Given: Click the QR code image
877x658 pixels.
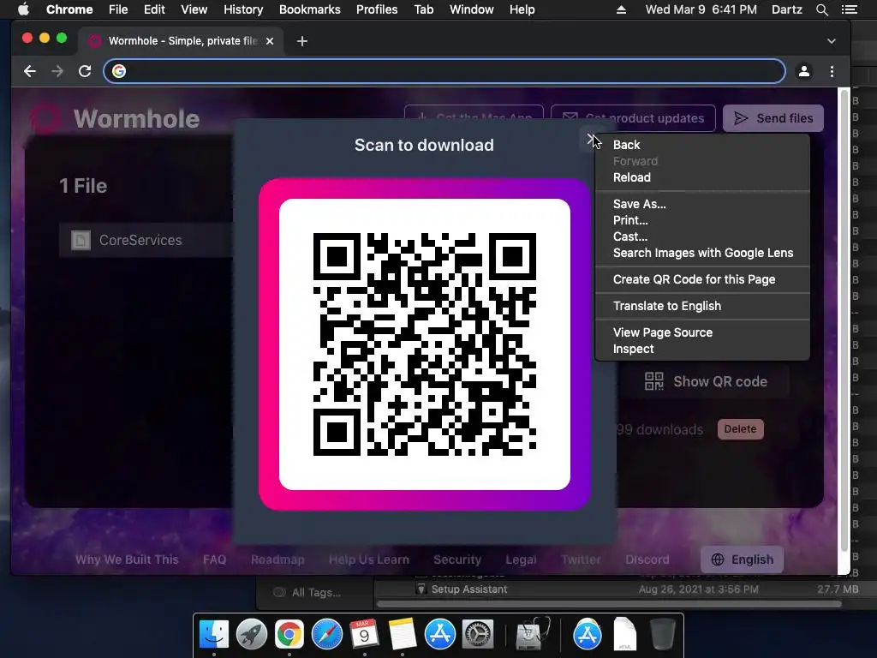Looking at the screenshot, I should coord(425,344).
